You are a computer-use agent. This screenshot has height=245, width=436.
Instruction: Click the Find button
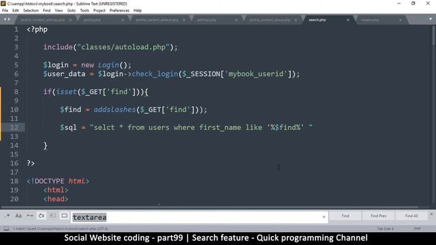(x=345, y=216)
